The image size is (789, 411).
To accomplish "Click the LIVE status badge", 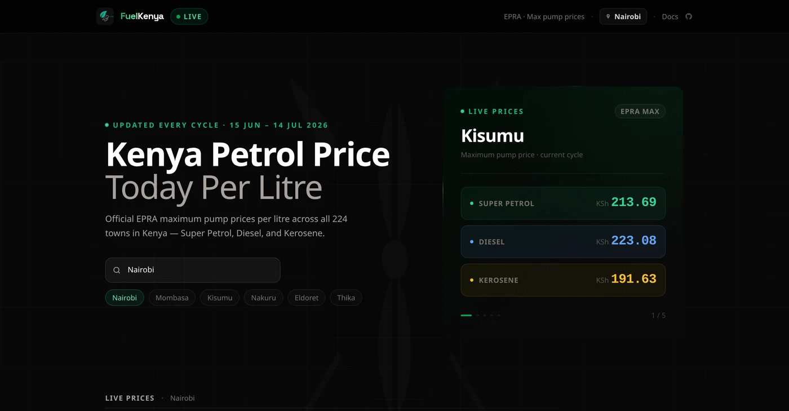I will [x=189, y=16].
